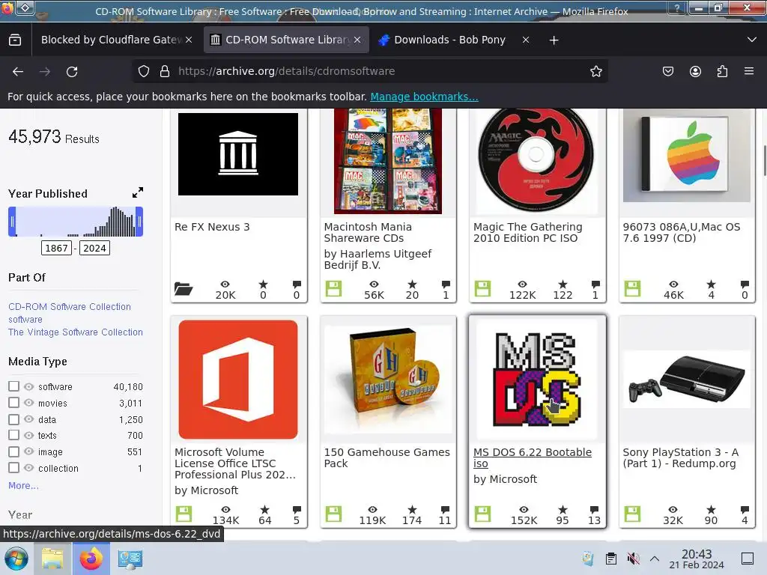
Task: Bookmark this page with star icon
Action: point(595,71)
